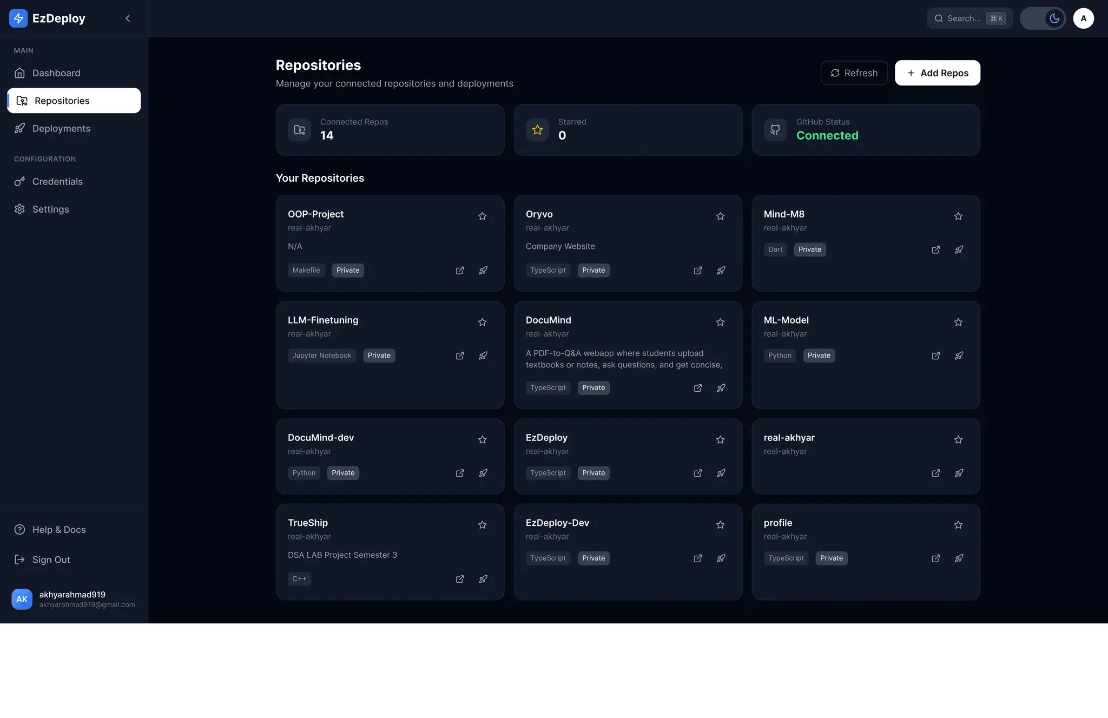This screenshot has width=1108, height=718.
Task: Star the Mind-M8 repository
Action: (x=958, y=216)
